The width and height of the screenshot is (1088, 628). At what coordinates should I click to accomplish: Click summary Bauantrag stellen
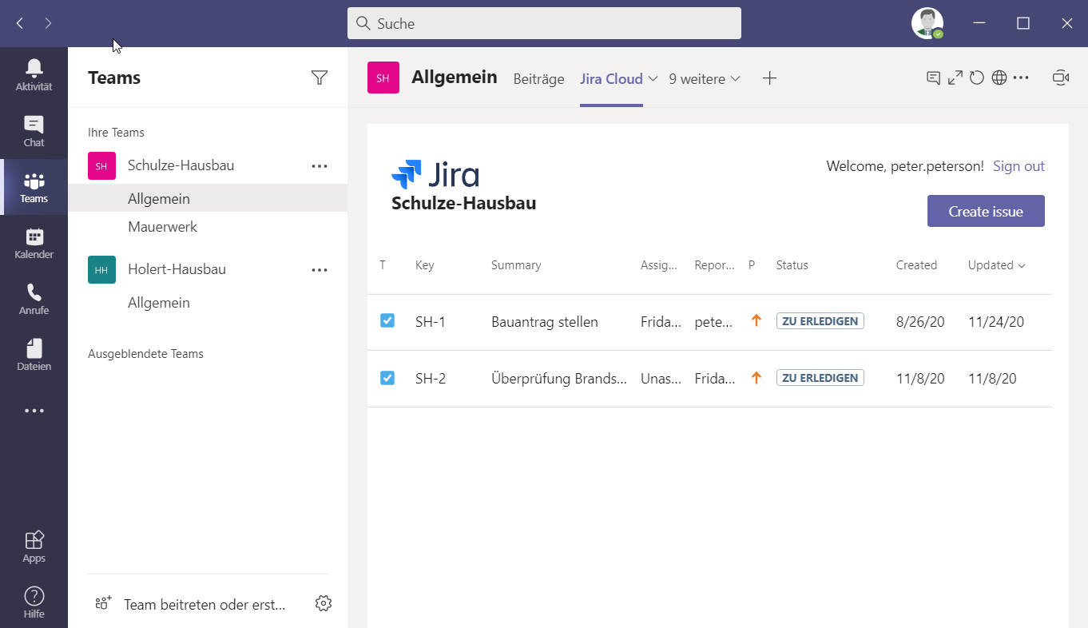click(545, 322)
